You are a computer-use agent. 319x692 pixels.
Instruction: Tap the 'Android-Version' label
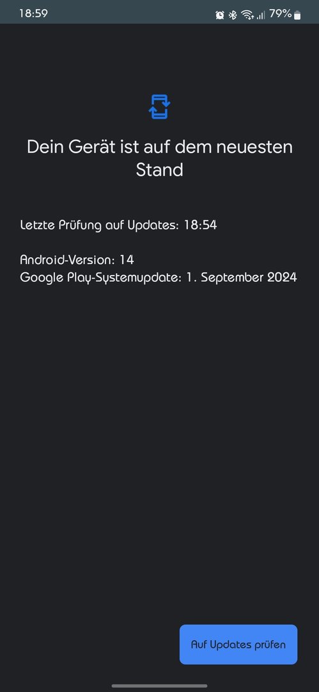(x=67, y=259)
